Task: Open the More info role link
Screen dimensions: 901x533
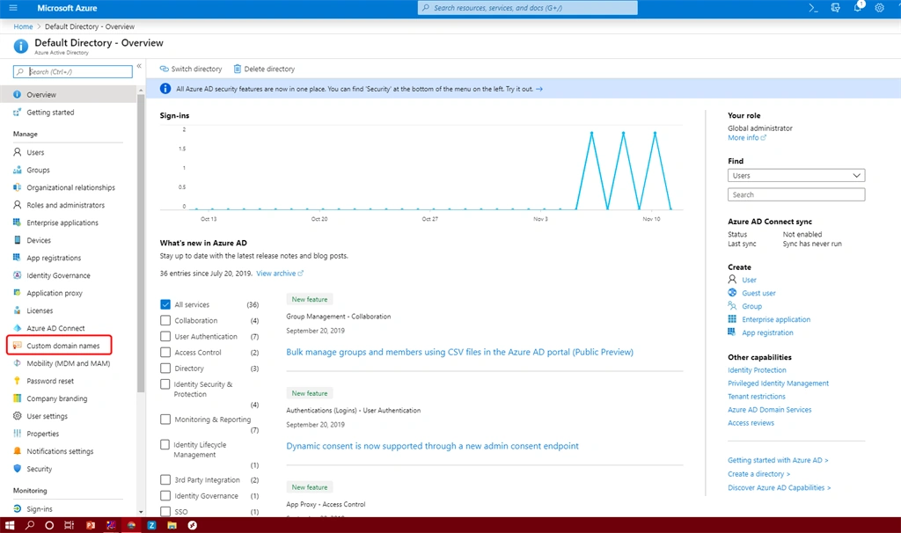Action: (747, 138)
